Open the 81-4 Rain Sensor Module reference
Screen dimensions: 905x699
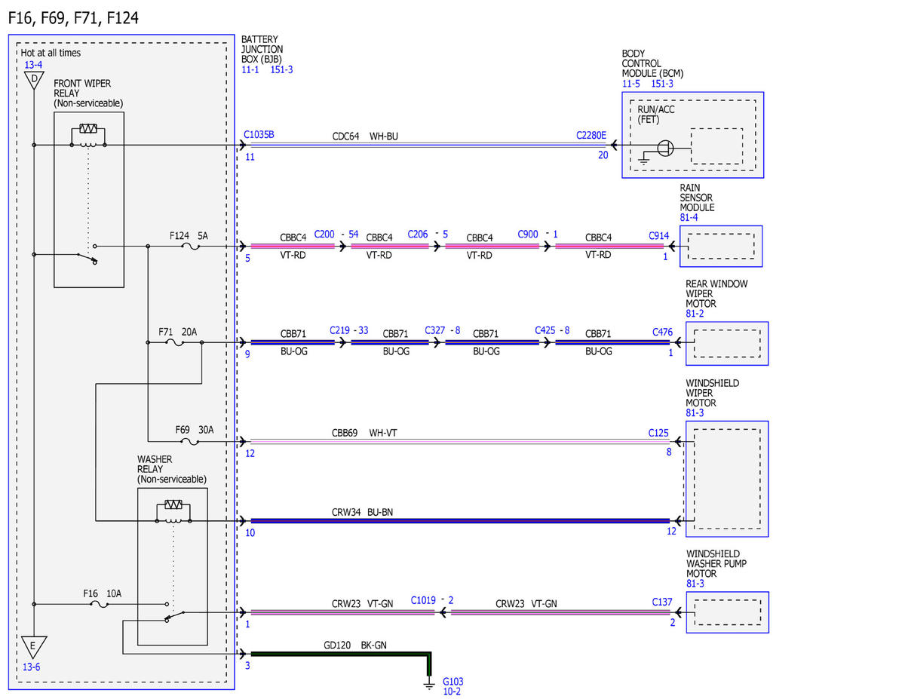[x=689, y=217]
